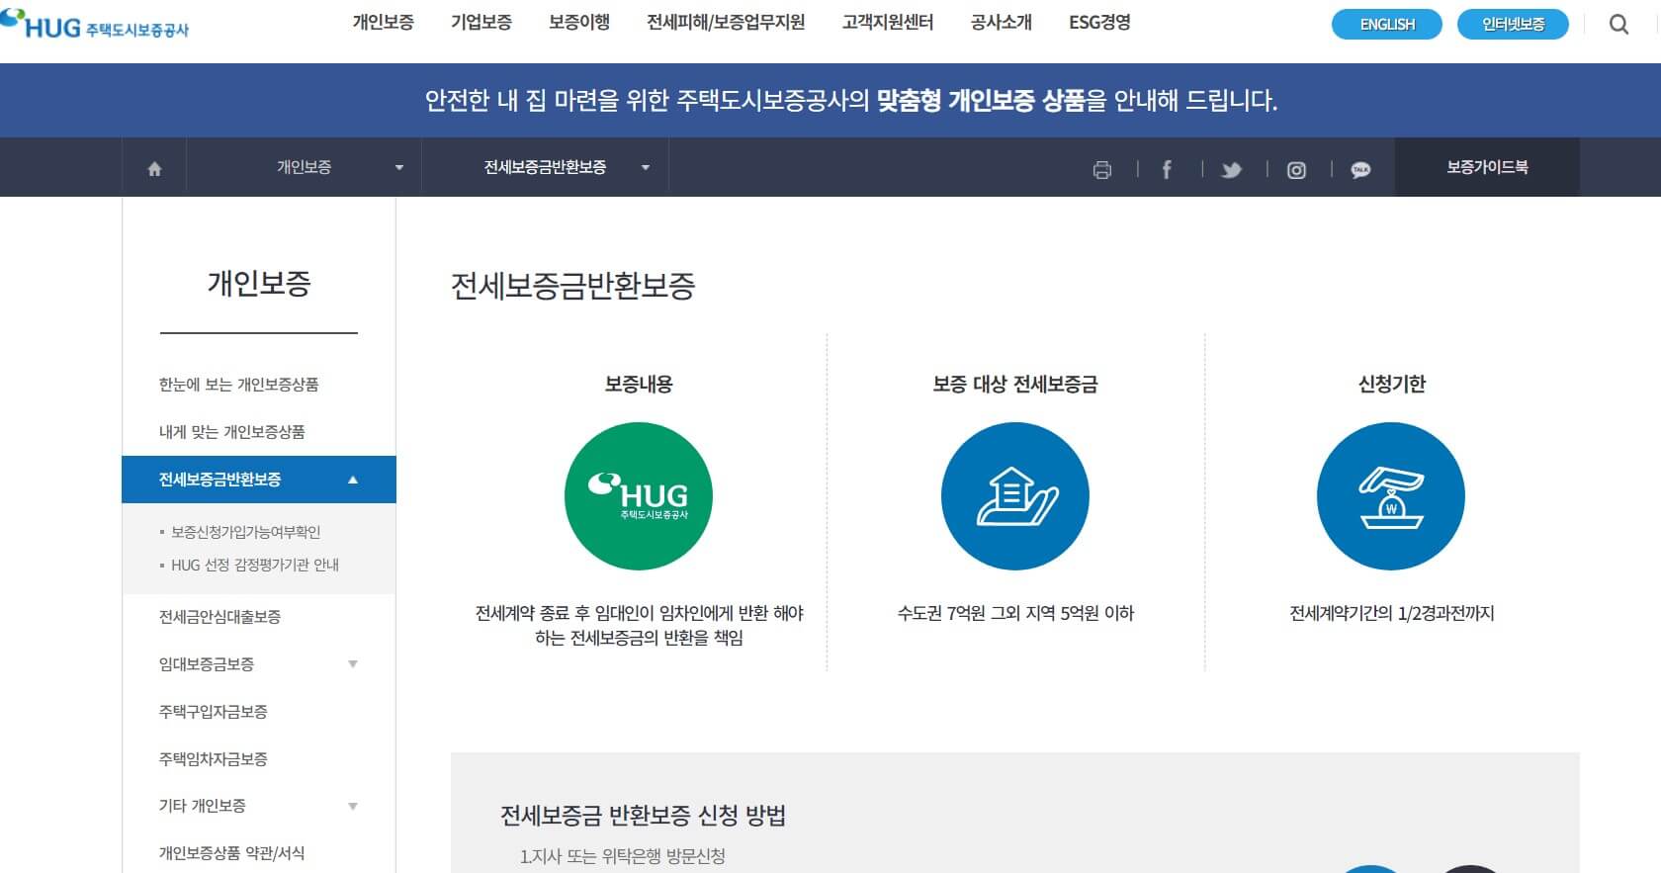Viewport: 1661px width, 873px height.
Task: Open 보증신청가입가능여부확인 sub-item
Action: click(245, 532)
